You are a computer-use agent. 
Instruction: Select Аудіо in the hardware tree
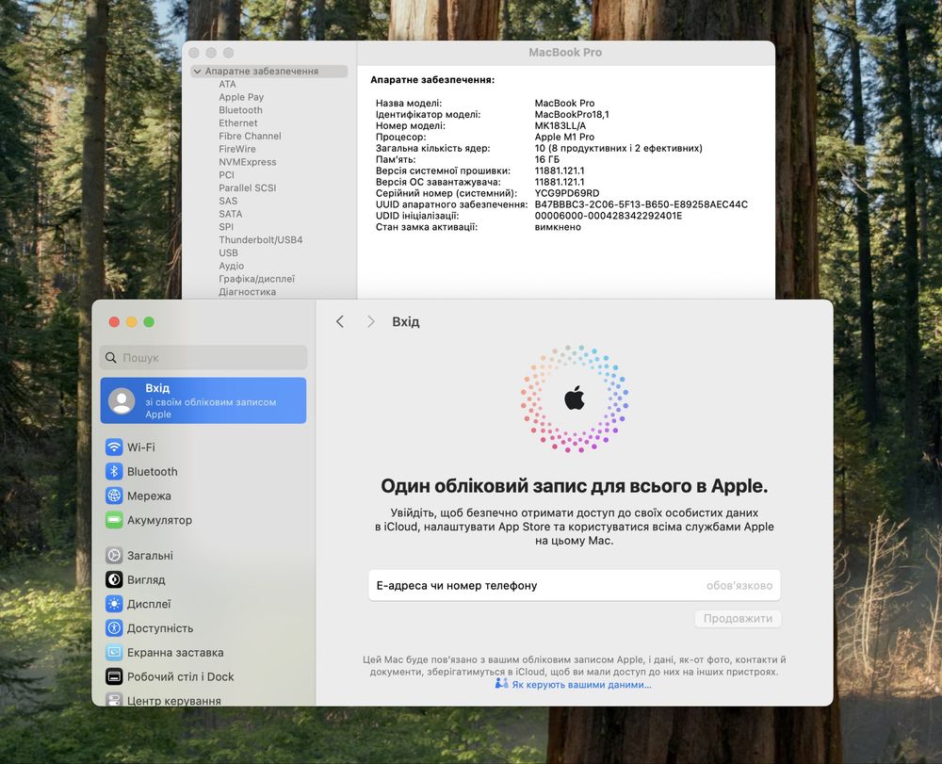point(232,266)
